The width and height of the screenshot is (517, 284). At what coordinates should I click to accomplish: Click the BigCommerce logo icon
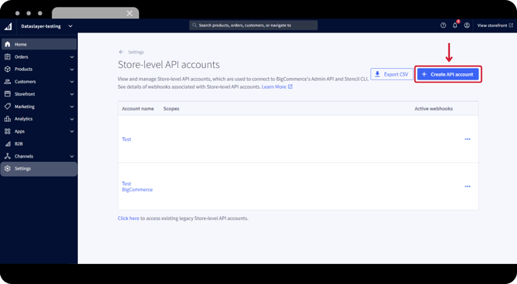8,26
